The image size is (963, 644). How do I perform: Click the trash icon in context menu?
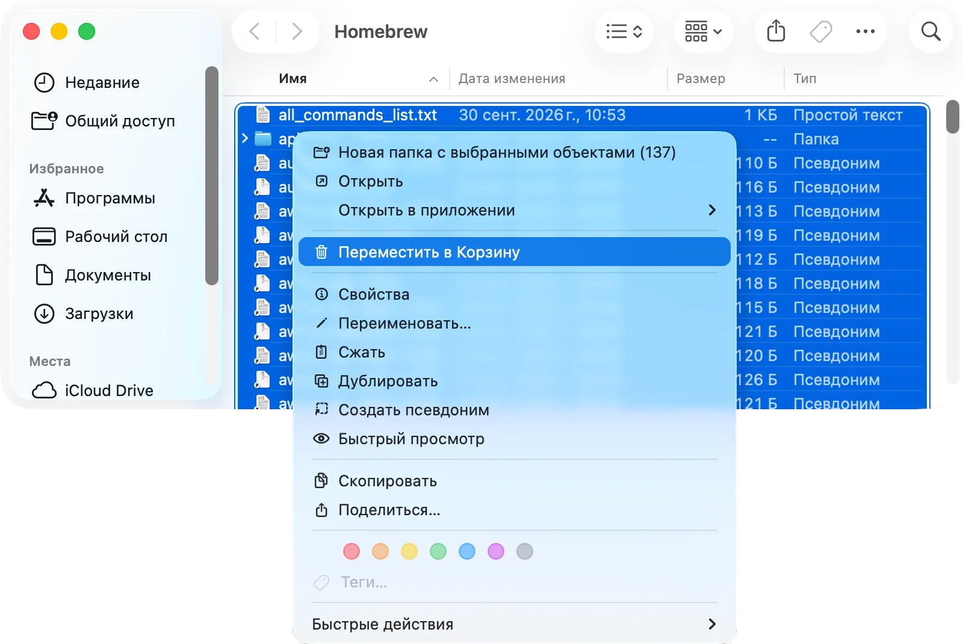click(x=321, y=252)
